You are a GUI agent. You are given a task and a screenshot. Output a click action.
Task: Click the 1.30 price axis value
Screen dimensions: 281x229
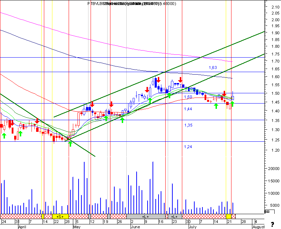tap(275, 130)
